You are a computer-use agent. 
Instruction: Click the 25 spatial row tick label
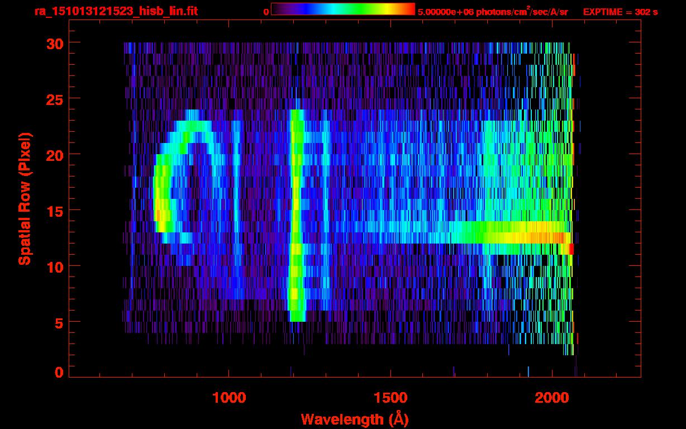click(55, 99)
